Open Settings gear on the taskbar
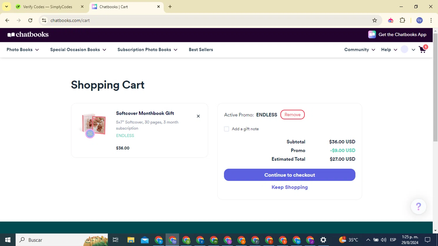This screenshot has height=246, width=438. [x=323, y=240]
